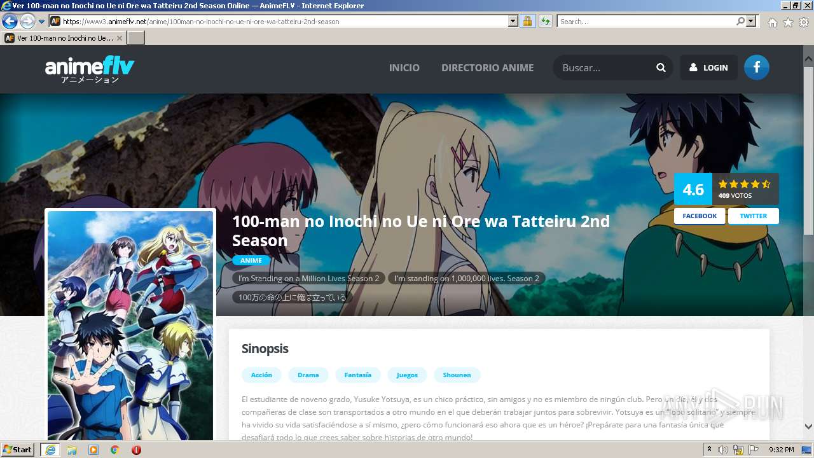Click the star rating widget
This screenshot has height=458, width=814.
point(744,184)
